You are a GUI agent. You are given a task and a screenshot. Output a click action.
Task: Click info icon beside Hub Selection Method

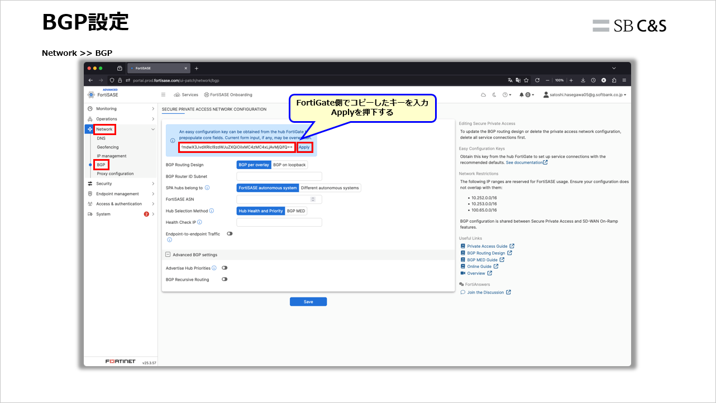click(x=212, y=211)
